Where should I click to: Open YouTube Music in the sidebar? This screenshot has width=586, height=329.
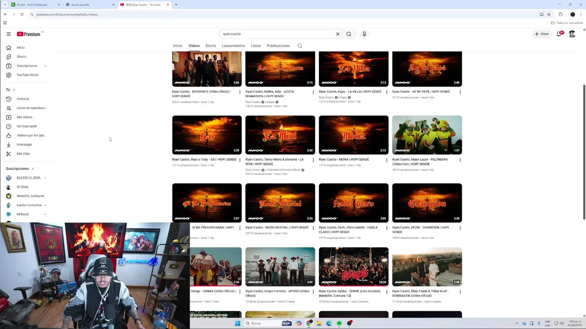27,75
